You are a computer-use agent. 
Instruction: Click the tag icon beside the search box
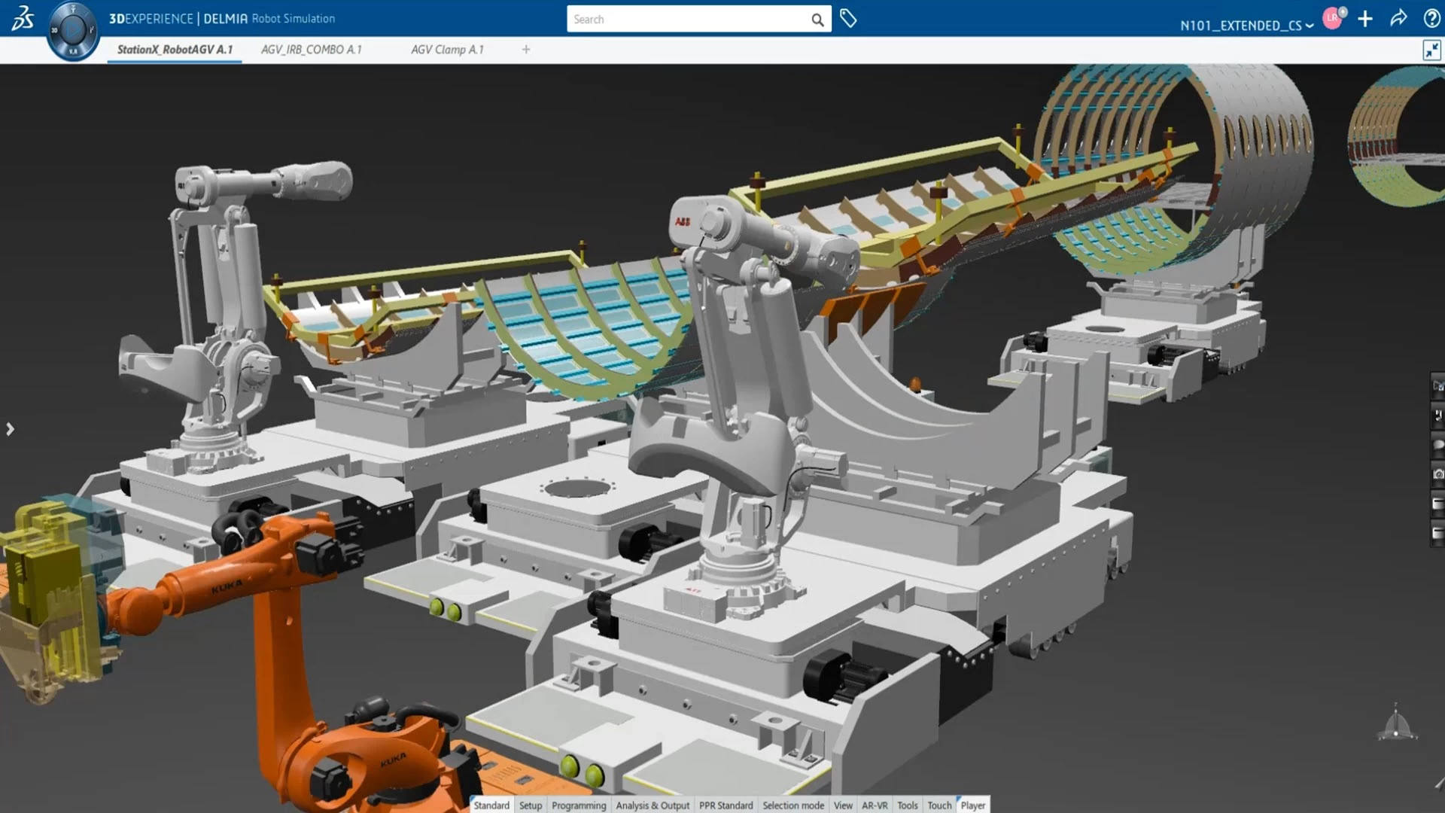848,19
